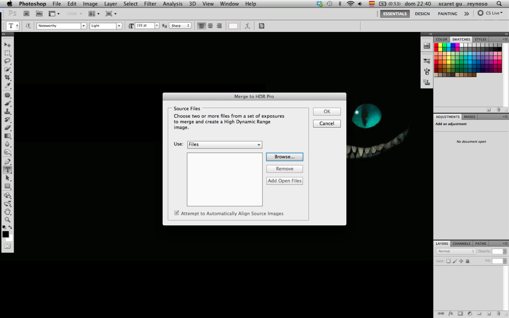Select the Gradient tool
The width and height of the screenshot is (509, 318).
tap(8, 136)
